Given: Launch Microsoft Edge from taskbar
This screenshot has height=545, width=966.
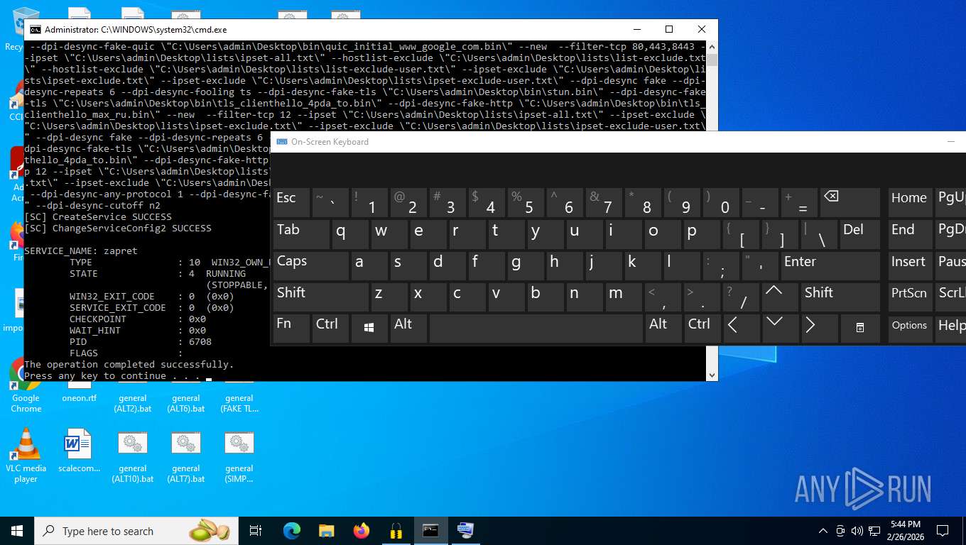Looking at the screenshot, I should [292, 531].
